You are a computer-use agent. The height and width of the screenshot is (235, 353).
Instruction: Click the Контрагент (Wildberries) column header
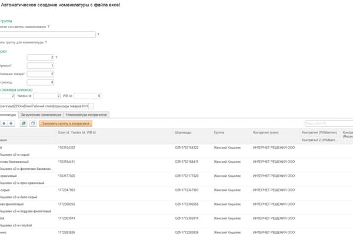(x=319, y=132)
